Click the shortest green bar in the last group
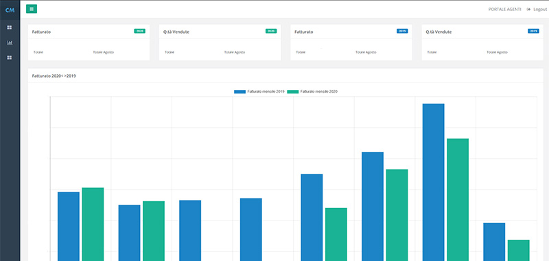The image size is (549, 261). [519, 251]
